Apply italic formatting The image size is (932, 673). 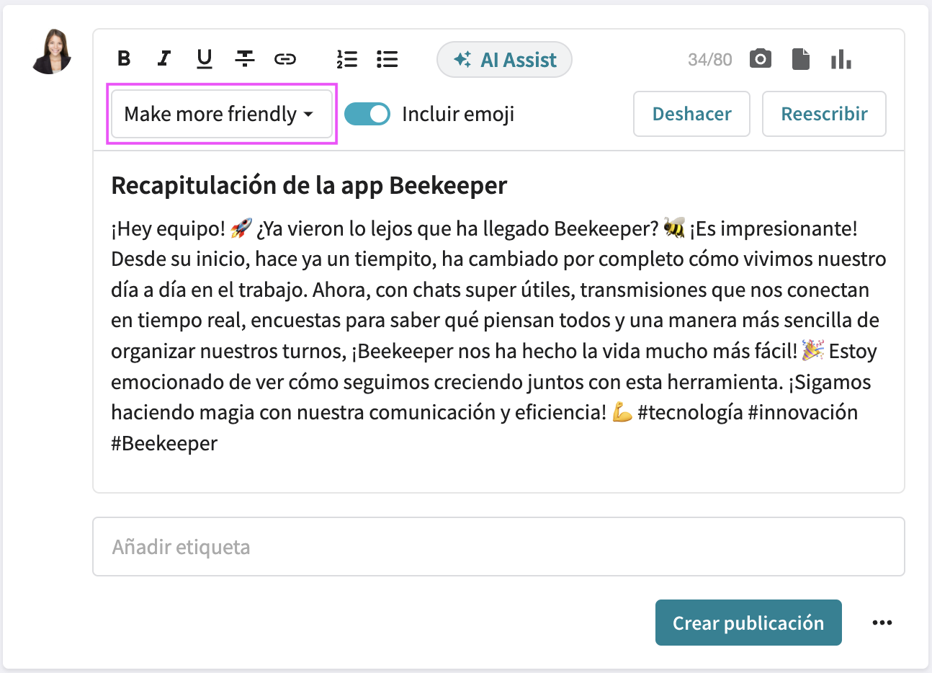point(163,59)
